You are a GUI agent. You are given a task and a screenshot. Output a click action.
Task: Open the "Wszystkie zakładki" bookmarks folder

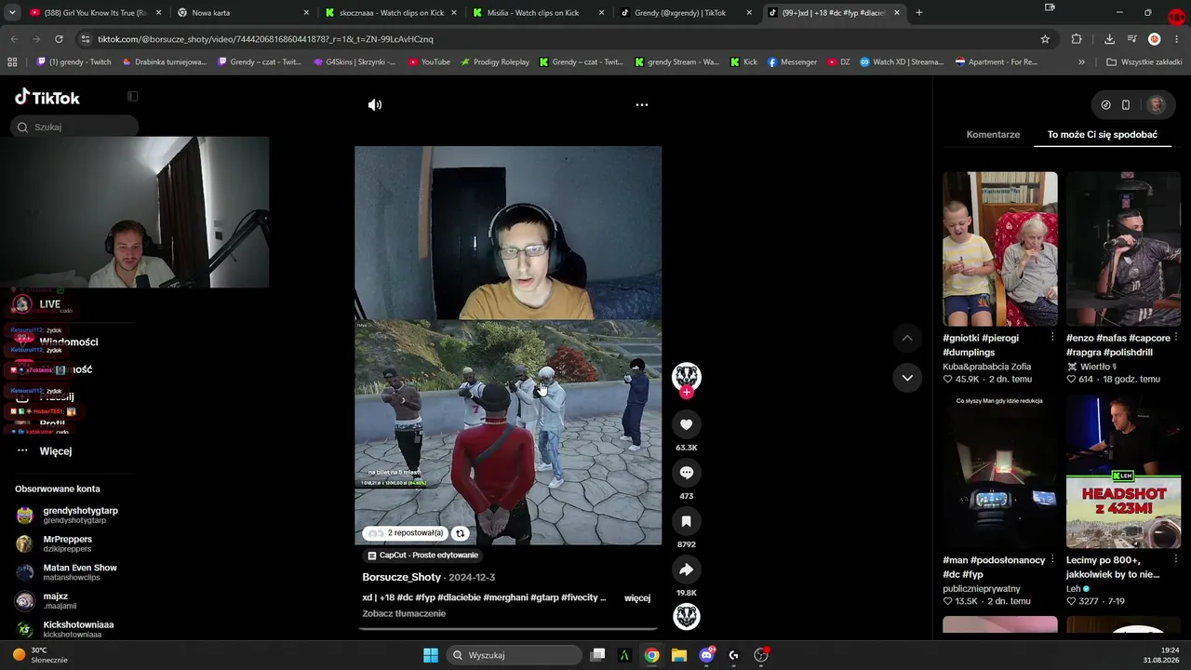pos(1144,62)
